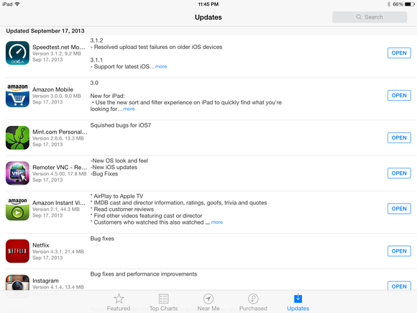Tap Version 4.3.1, 21.4 MB text

click(58, 252)
